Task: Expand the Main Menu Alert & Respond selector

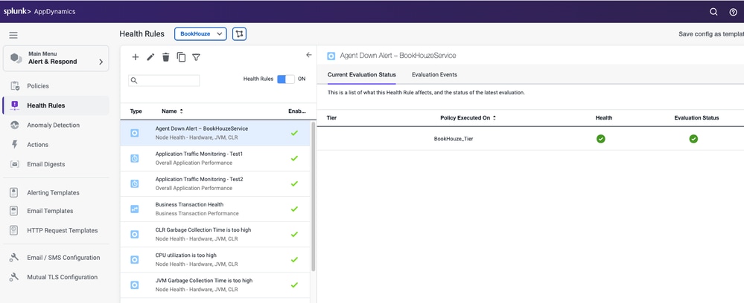Action: click(56, 58)
